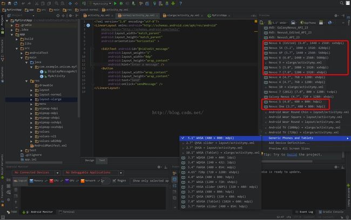
Task: Click the build link in the tip
Action: click(x=292, y=155)
